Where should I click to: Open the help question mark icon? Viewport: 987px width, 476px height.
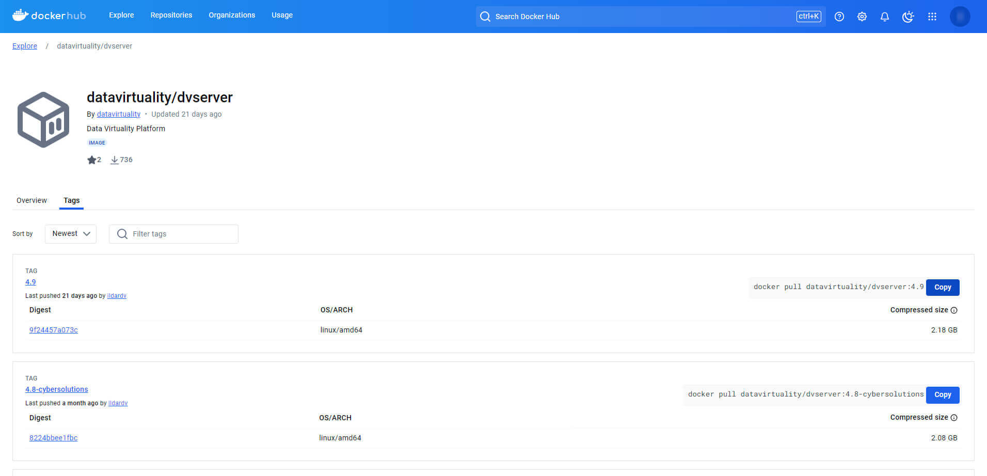point(839,17)
